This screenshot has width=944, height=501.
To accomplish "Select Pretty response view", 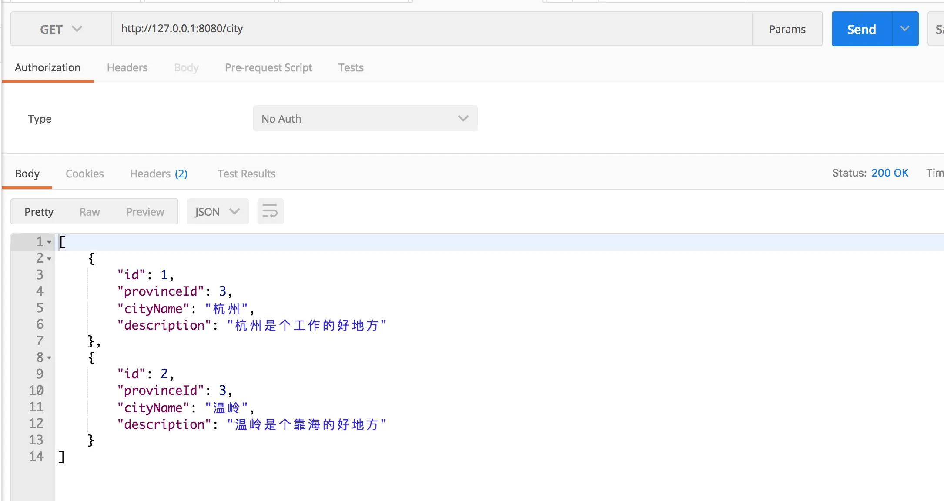I will point(39,212).
